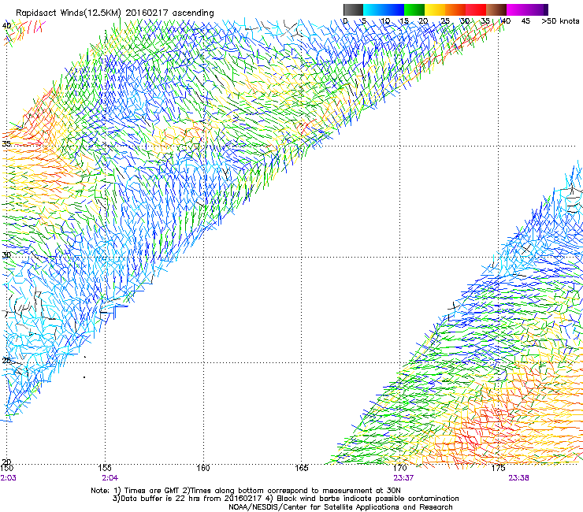Click the latitude label '40'
The height and width of the screenshot is (512, 583).
(6, 26)
